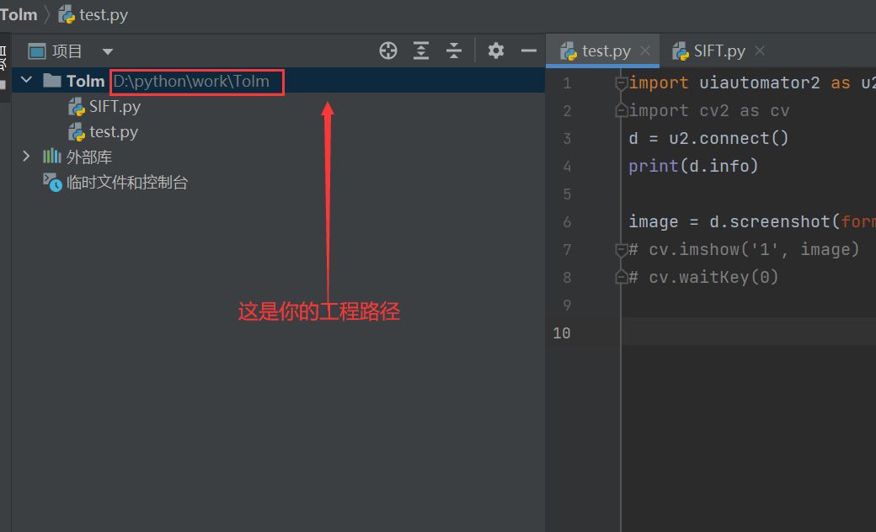Viewport: 876px width, 532px height.
Task: Click the folder icon of Tolm root
Action: click(x=52, y=80)
